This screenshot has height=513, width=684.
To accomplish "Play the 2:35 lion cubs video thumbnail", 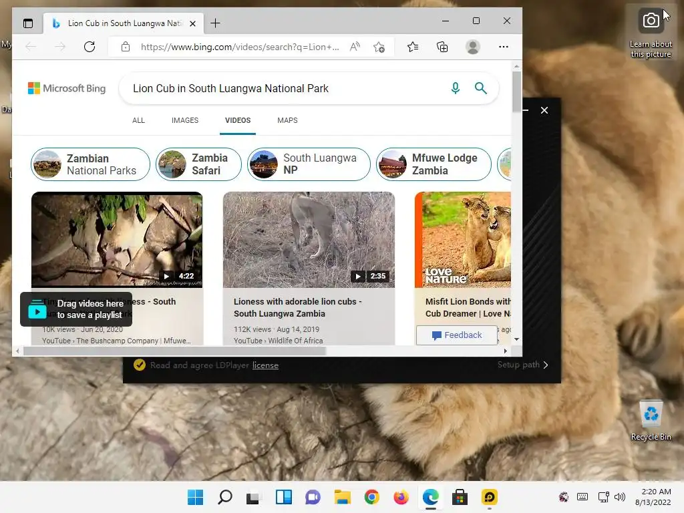I will (x=309, y=240).
